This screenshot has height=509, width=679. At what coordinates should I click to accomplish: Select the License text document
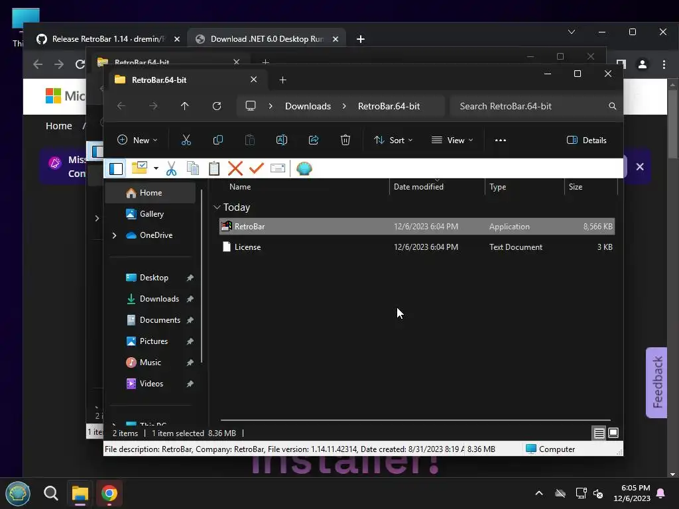[x=416, y=247]
